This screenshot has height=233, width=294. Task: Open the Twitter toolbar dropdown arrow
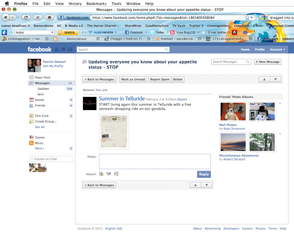point(167,32)
